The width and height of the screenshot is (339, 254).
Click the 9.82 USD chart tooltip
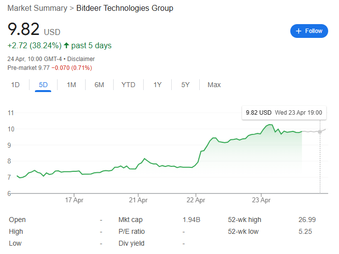284,113
